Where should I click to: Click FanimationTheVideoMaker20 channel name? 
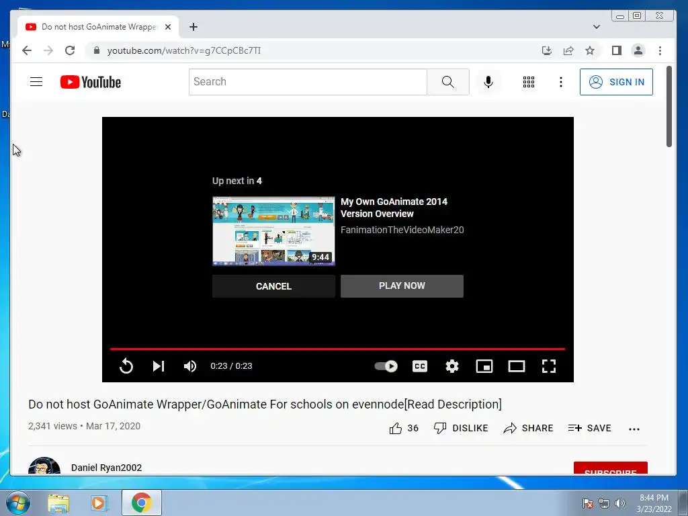(x=402, y=230)
